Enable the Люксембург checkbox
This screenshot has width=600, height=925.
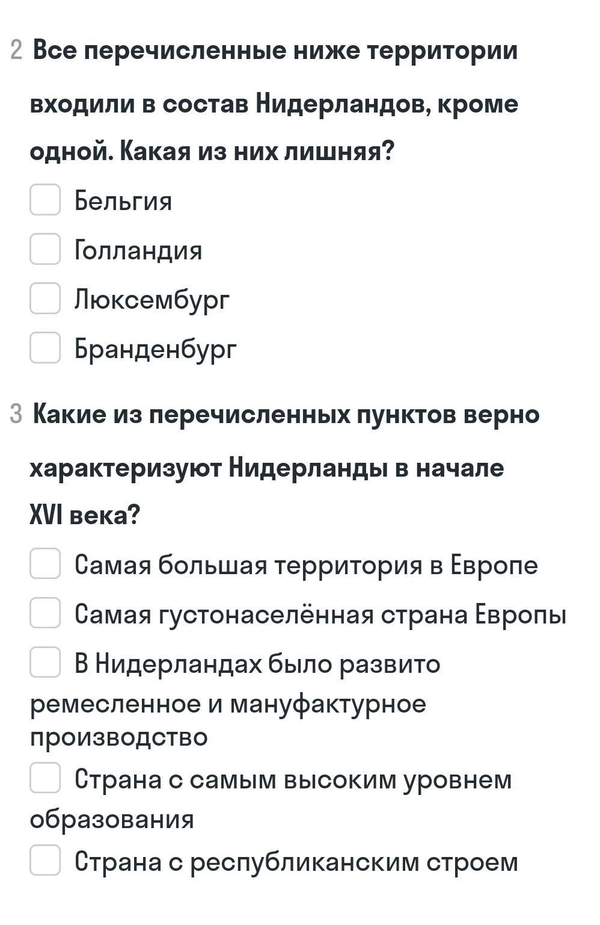45,299
